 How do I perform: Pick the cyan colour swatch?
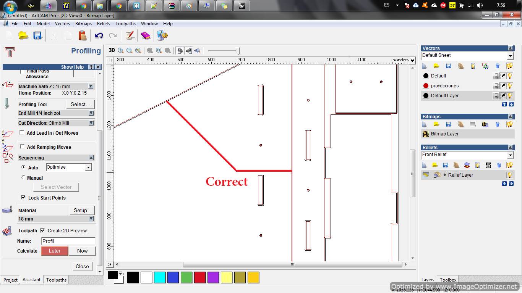pos(160,277)
